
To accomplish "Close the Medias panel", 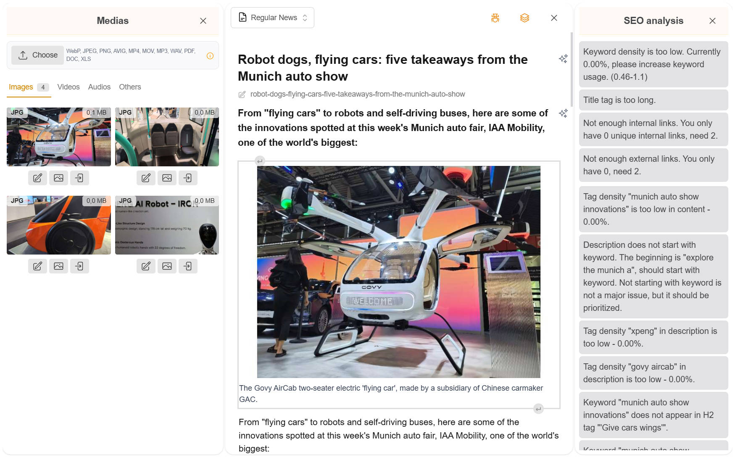I will [x=203, y=21].
